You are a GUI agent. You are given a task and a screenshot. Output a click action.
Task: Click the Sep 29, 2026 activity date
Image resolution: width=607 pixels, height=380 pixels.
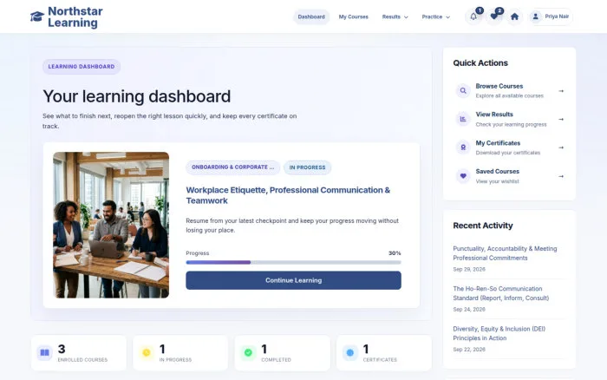coord(469,269)
